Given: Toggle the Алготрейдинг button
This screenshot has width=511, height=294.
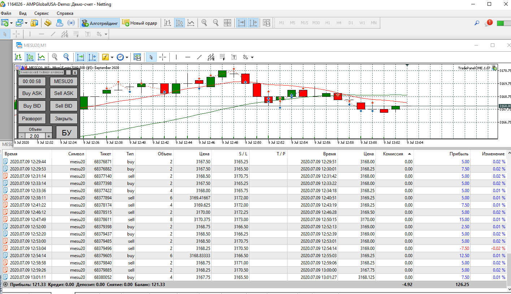Looking at the screenshot, I should (x=100, y=23).
